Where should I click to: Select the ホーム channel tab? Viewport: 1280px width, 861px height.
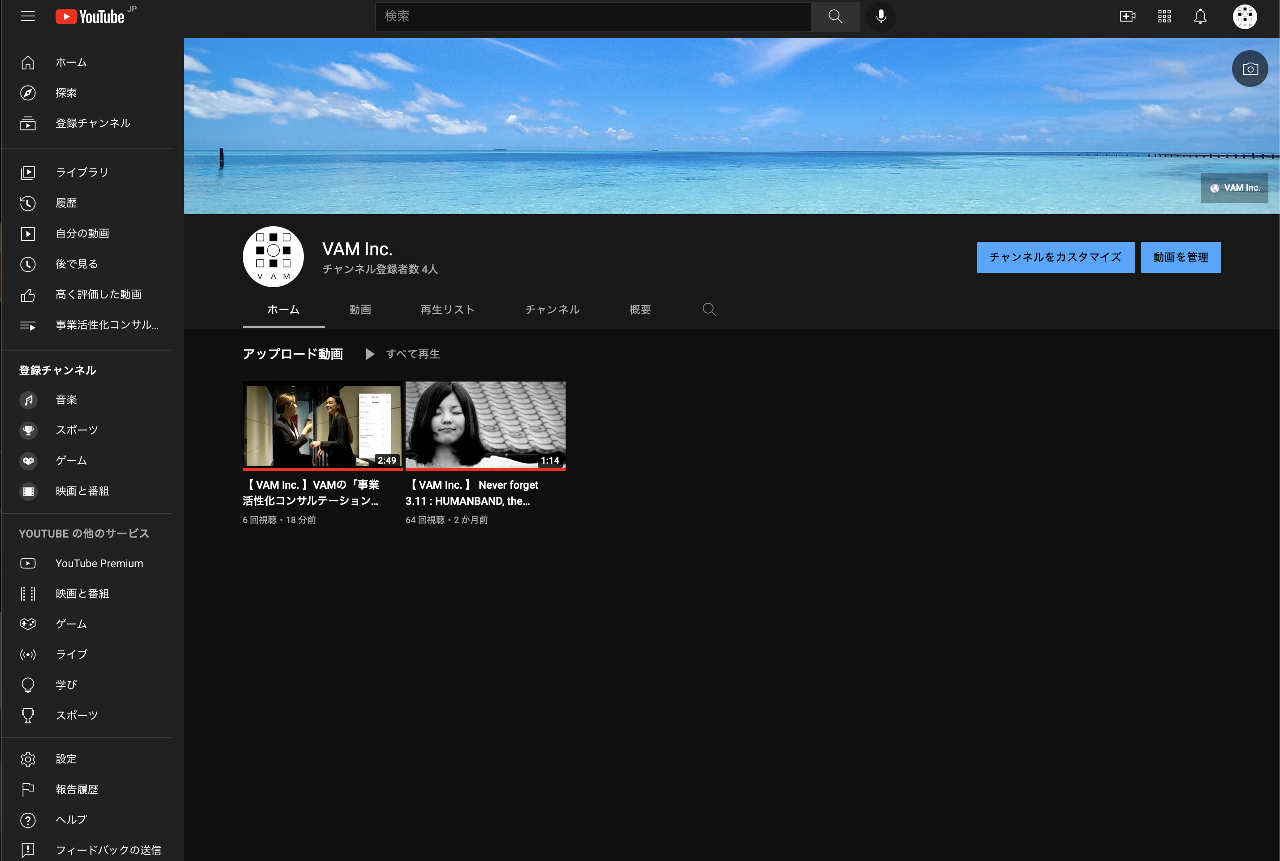click(283, 310)
